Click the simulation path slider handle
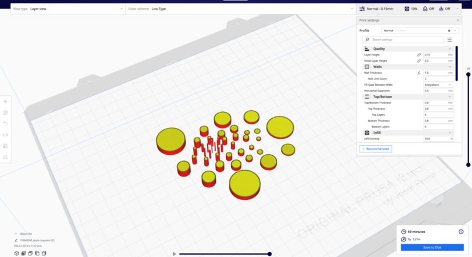 [x=269, y=254]
